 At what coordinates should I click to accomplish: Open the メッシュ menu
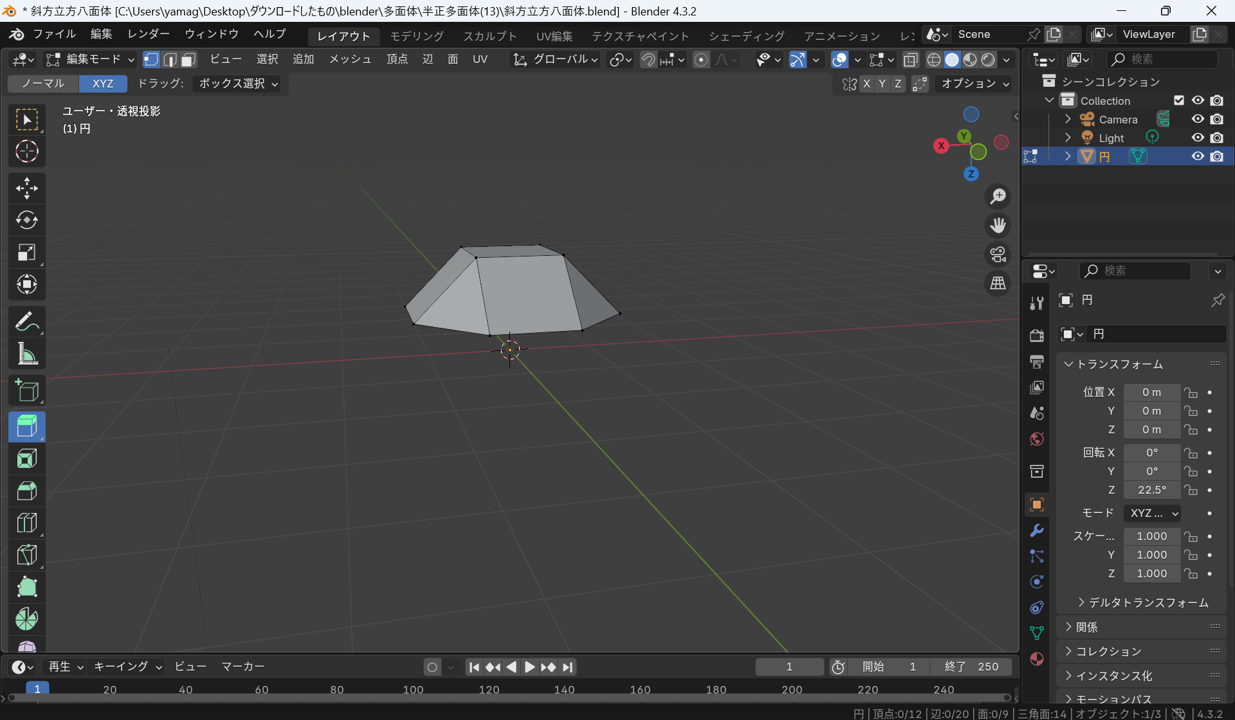click(351, 60)
